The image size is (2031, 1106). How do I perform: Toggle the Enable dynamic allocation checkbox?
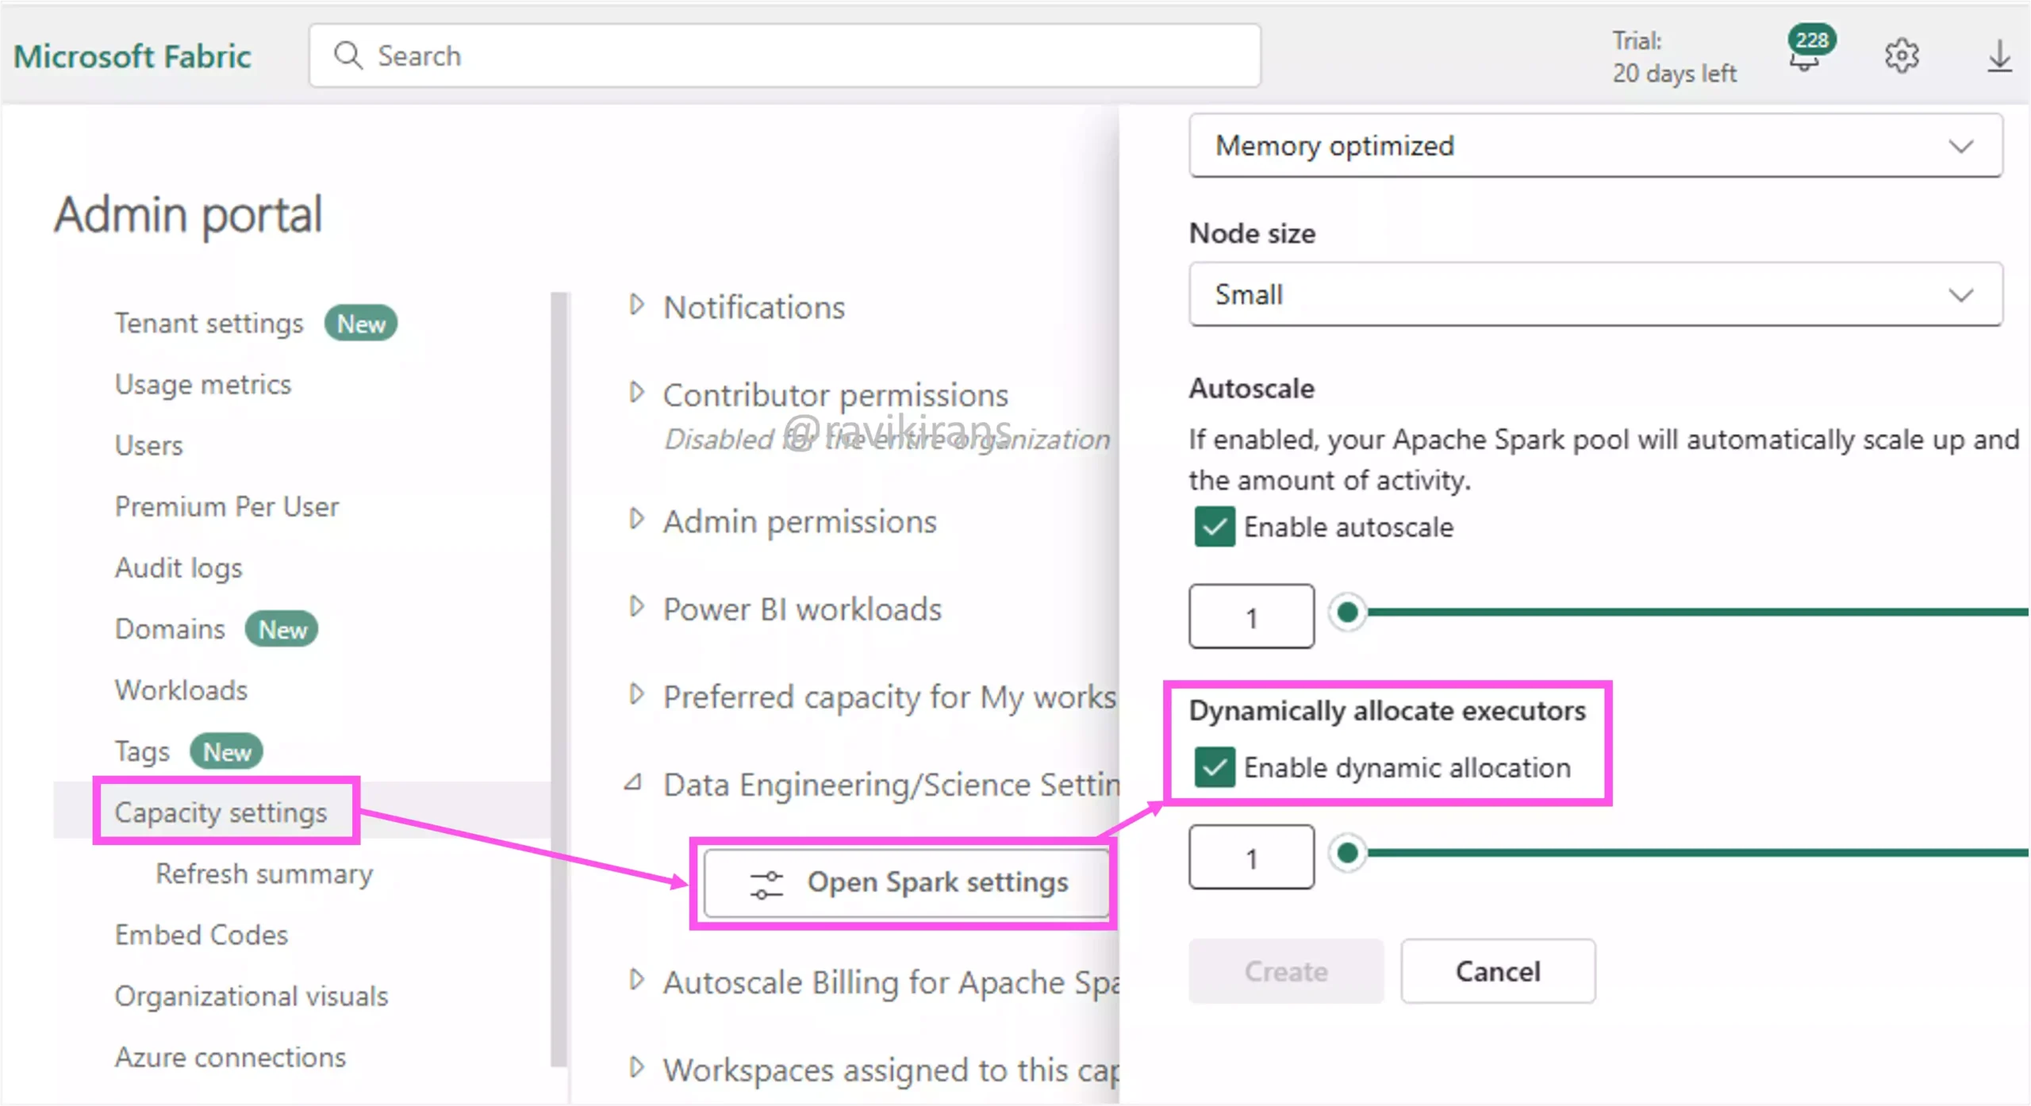point(1214,767)
